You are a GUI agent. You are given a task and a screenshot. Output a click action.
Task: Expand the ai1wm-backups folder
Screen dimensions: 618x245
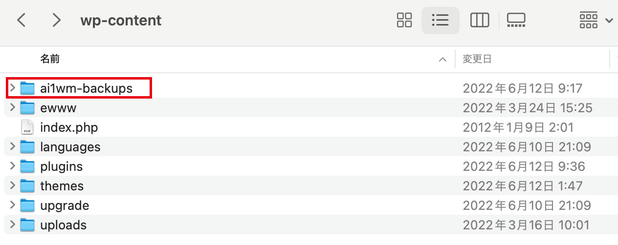point(13,88)
